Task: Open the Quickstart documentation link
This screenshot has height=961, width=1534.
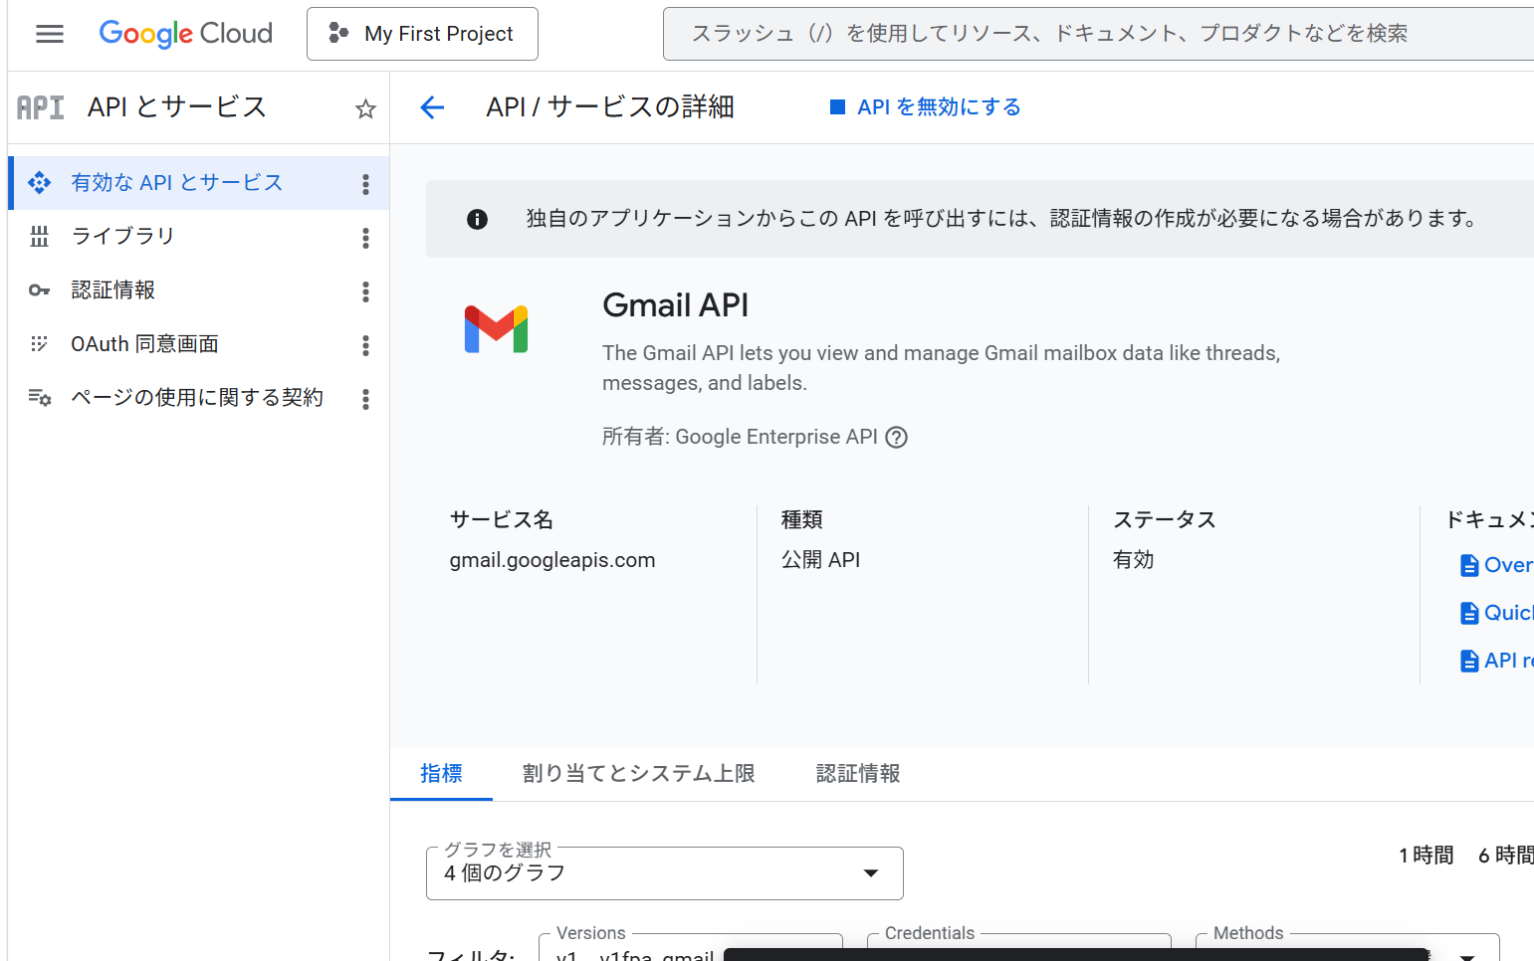Action: 1496,613
